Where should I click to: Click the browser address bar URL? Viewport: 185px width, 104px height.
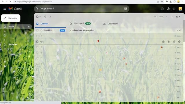[x=34, y=1]
